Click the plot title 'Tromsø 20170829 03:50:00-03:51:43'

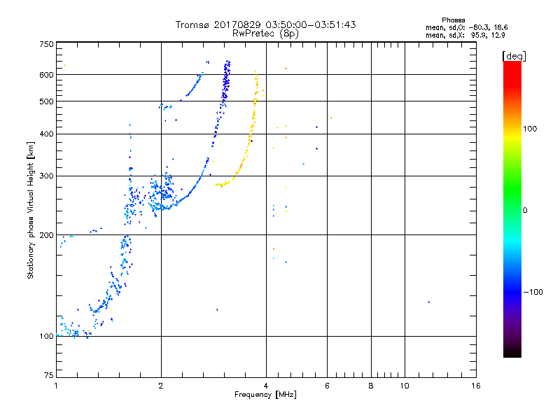click(x=265, y=24)
